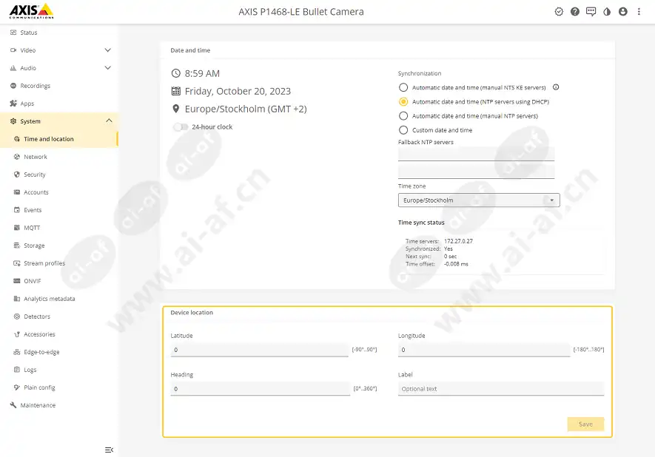The width and height of the screenshot is (655, 457).
Task: Click the location pin icon beside Europe/Stockholm
Action: tap(176, 109)
